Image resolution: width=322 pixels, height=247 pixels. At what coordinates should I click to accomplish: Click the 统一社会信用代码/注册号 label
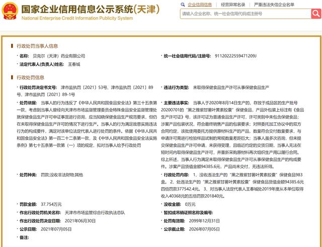(187, 56)
